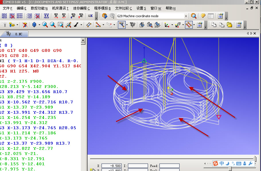Screen dimensions: 261x171
Task: Click code line G43 H1 Z25. M8
Action: tap(19, 71)
